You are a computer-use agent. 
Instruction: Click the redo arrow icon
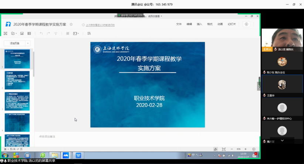48,34
